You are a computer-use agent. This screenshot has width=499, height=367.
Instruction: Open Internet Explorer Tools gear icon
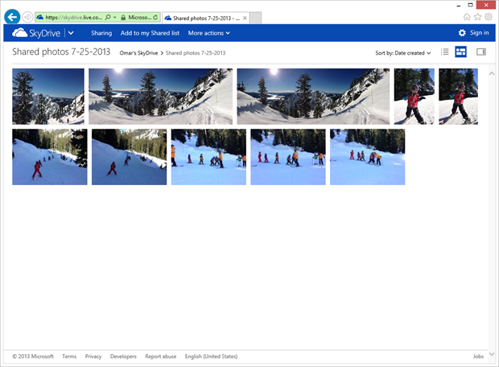[489, 16]
